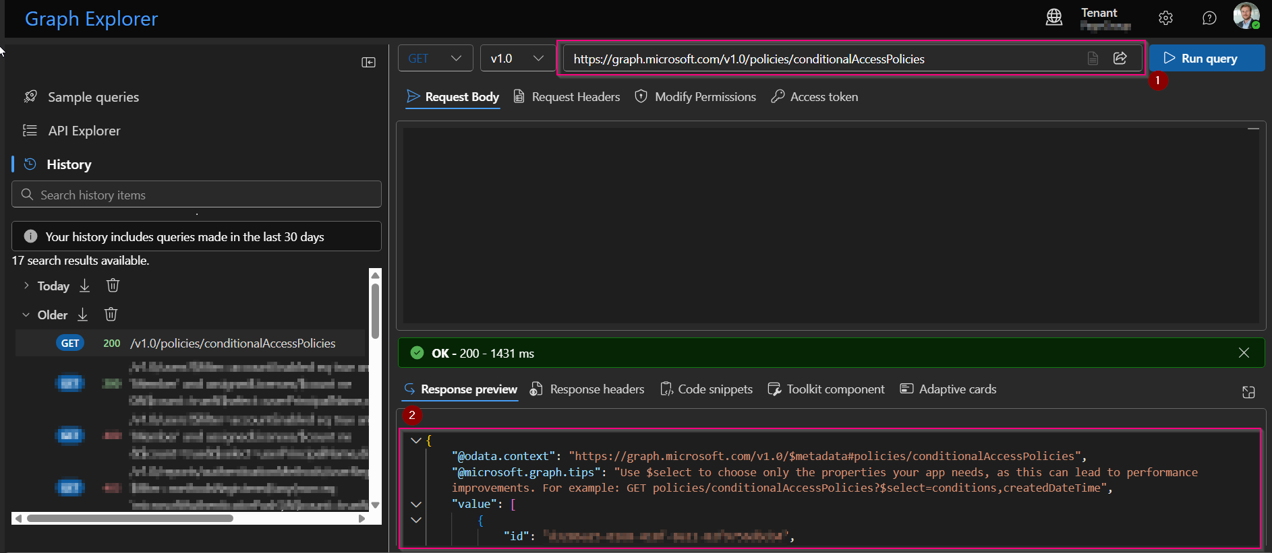
Task: Open the HTTP method GET dropdown
Action: tap(435, 59)
